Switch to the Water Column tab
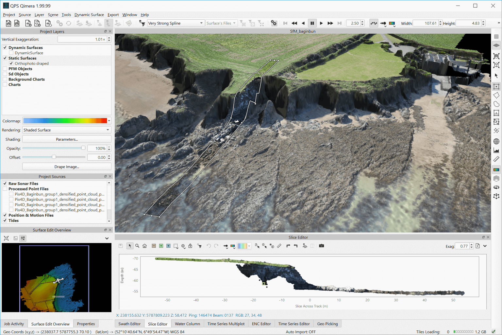The image size is (502, 335). pyautogui.click(x=187, y=324)
